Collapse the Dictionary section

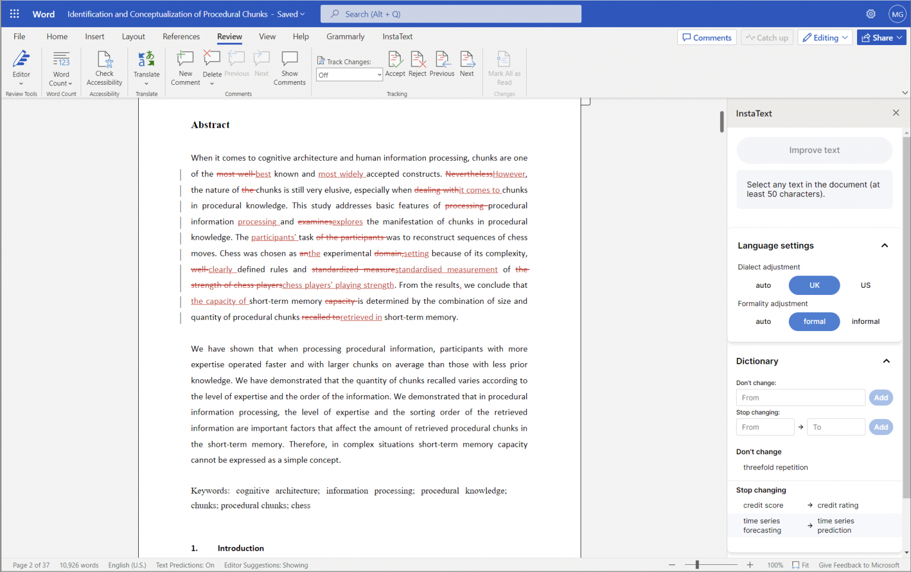(x=886, y=361)
